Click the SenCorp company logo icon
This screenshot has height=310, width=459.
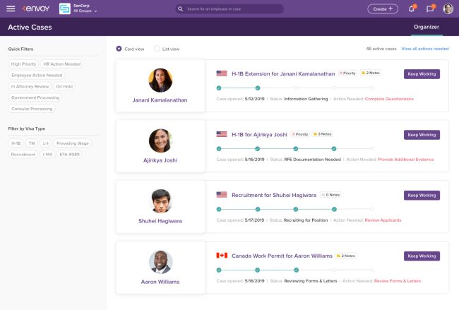click(x=65, y=9)
